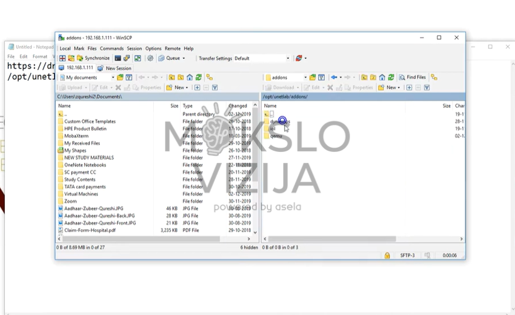Open the Commands menu
This screenshot has height=315, width=515.
pyautogui.click(x=112, y=48)
